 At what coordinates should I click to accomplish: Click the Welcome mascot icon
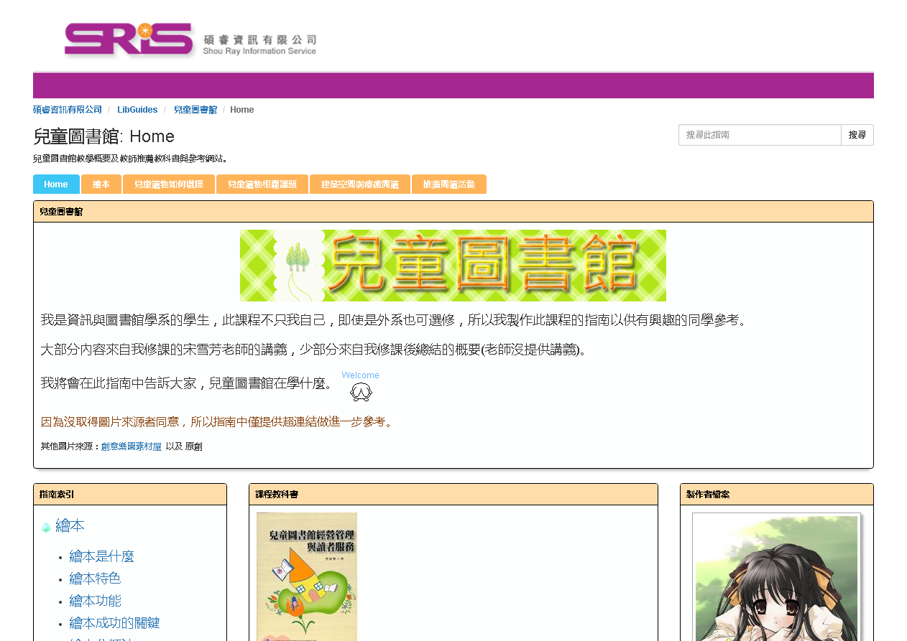[x=361, y=390]
